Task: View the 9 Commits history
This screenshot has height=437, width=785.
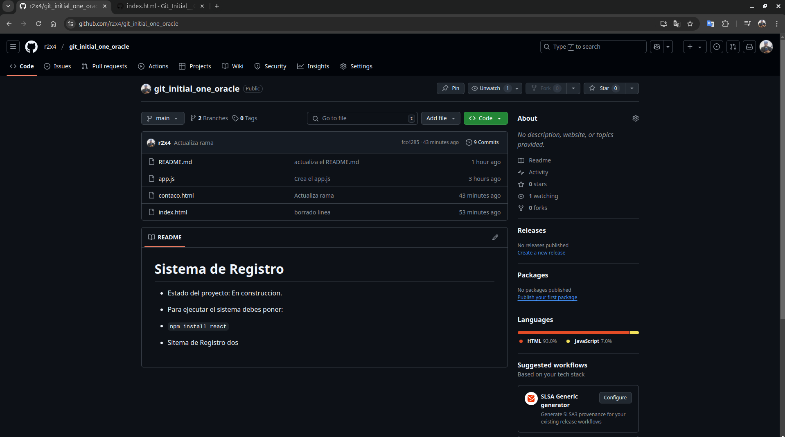Action: coord(482,142)
